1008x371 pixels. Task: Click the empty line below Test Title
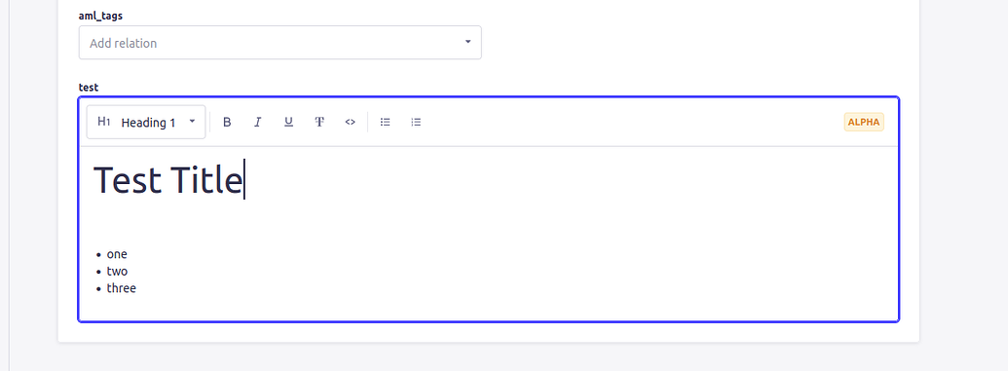tap(489, 222)
